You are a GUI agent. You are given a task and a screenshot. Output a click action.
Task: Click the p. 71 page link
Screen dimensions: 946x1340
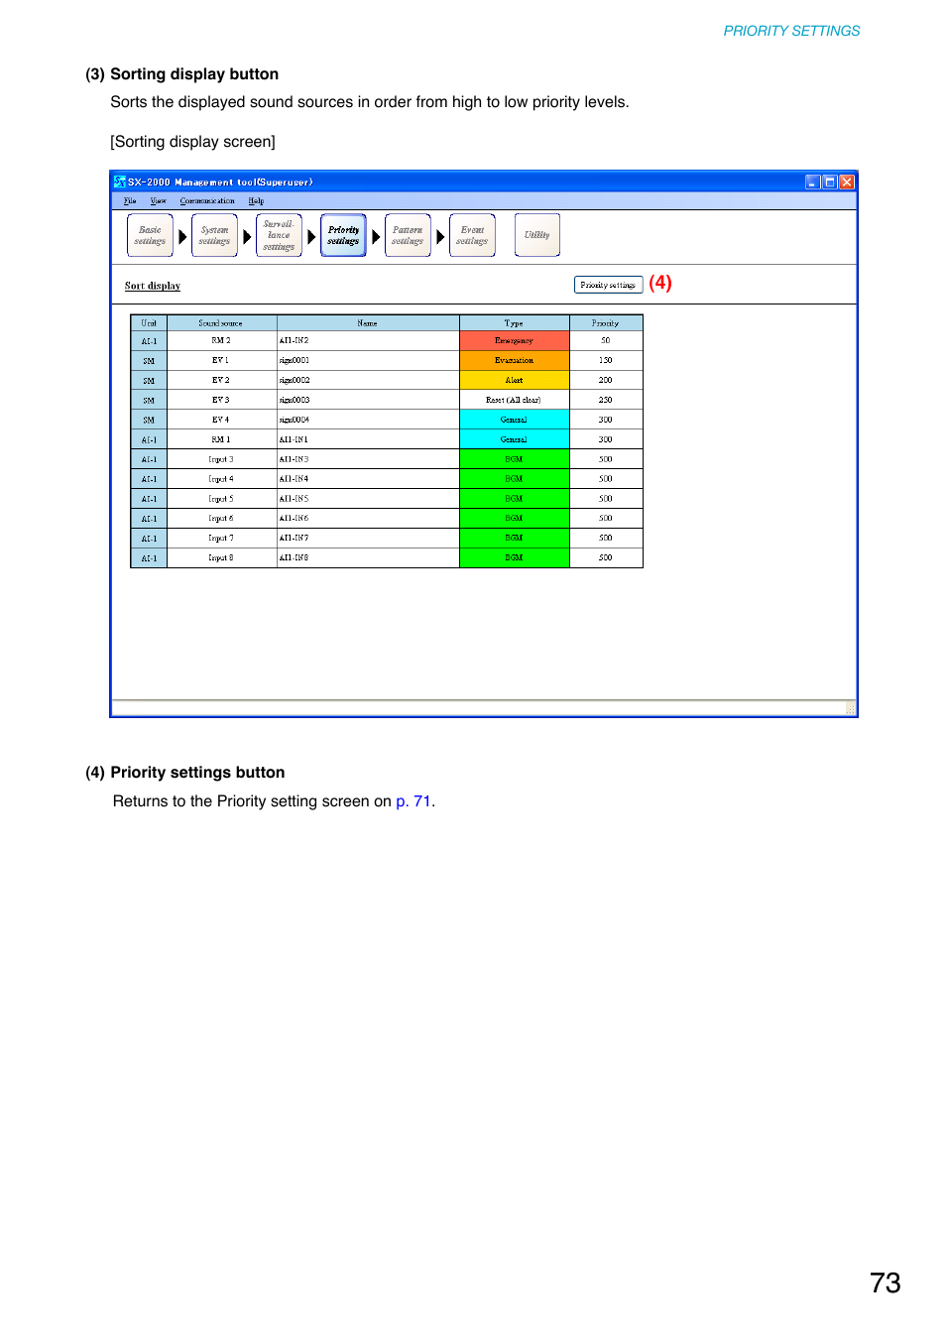(x=413, y=801)
